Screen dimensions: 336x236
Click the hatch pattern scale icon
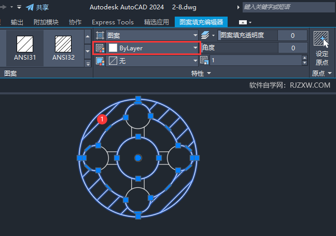204,60
